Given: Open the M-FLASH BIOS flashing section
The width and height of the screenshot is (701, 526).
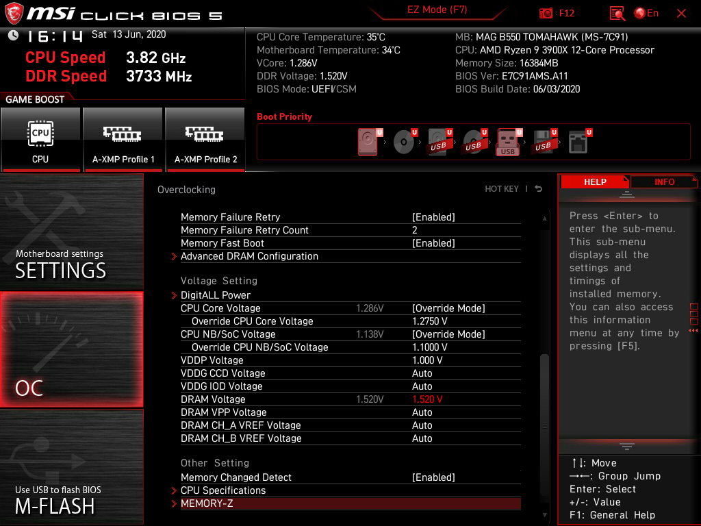Looking at the screenshot, I should [x=71, y=467].
